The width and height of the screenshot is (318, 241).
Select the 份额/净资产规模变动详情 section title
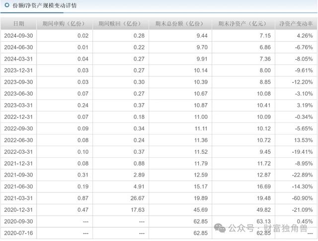tap(45, 5)
